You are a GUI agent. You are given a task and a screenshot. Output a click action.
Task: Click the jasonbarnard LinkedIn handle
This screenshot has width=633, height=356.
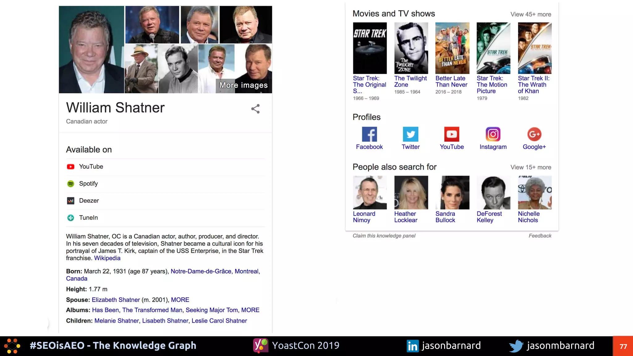coord(451,345)
